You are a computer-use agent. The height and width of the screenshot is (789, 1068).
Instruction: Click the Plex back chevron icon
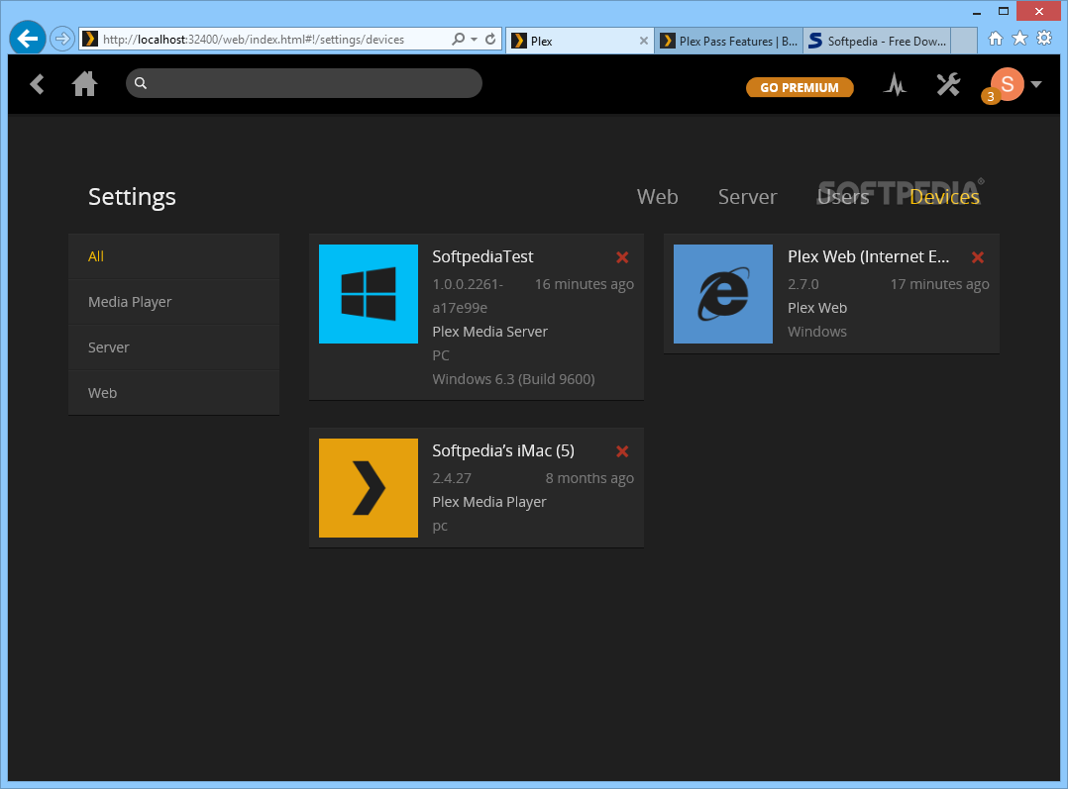tap(38, 84)
